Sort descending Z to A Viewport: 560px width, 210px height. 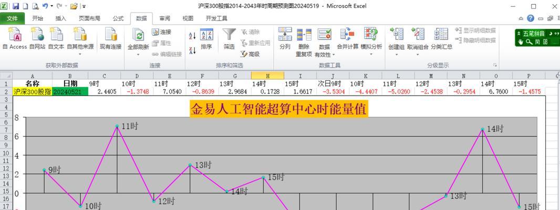tap(192, 50)
